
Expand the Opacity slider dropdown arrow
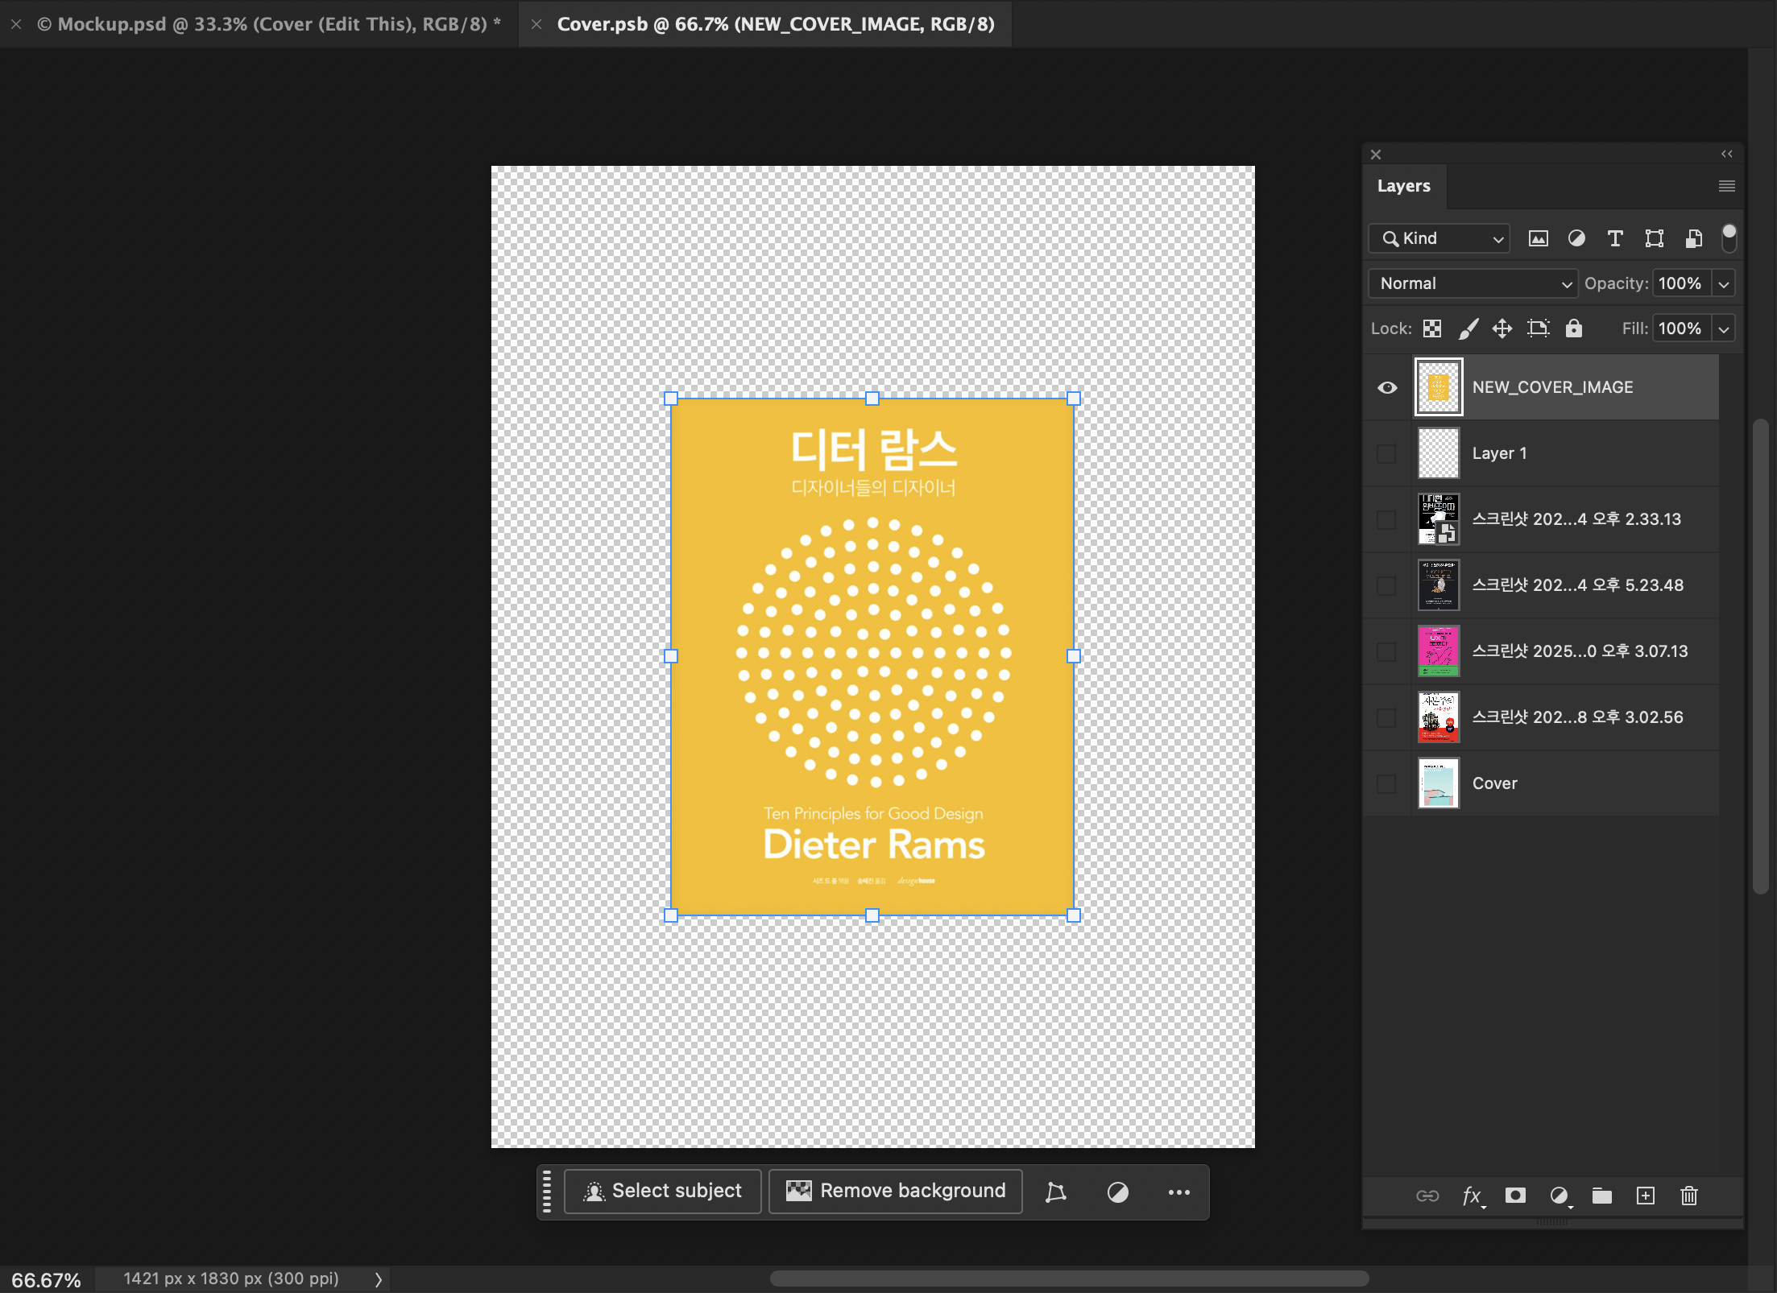pyautogui.click(x=1724, y=283)
